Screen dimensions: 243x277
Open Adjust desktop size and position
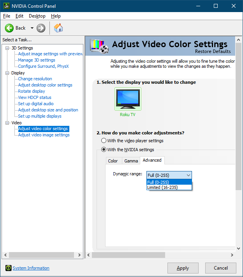tap(48, 110)
